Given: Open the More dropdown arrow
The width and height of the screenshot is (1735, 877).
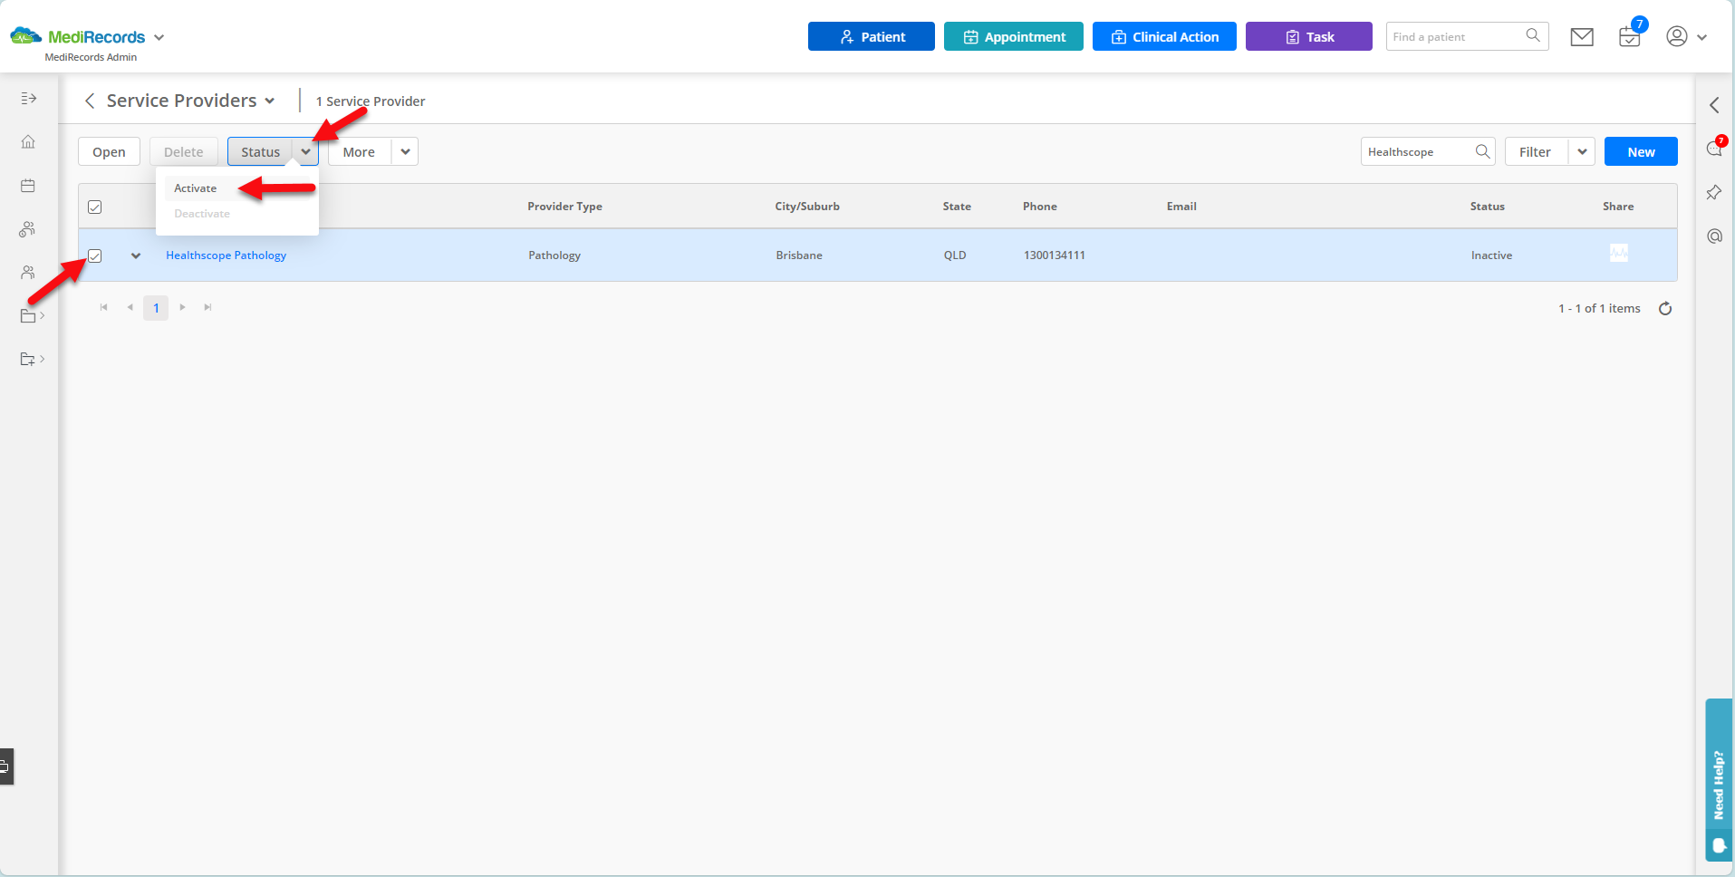Looking at the screenshot, I should (405, 151).
